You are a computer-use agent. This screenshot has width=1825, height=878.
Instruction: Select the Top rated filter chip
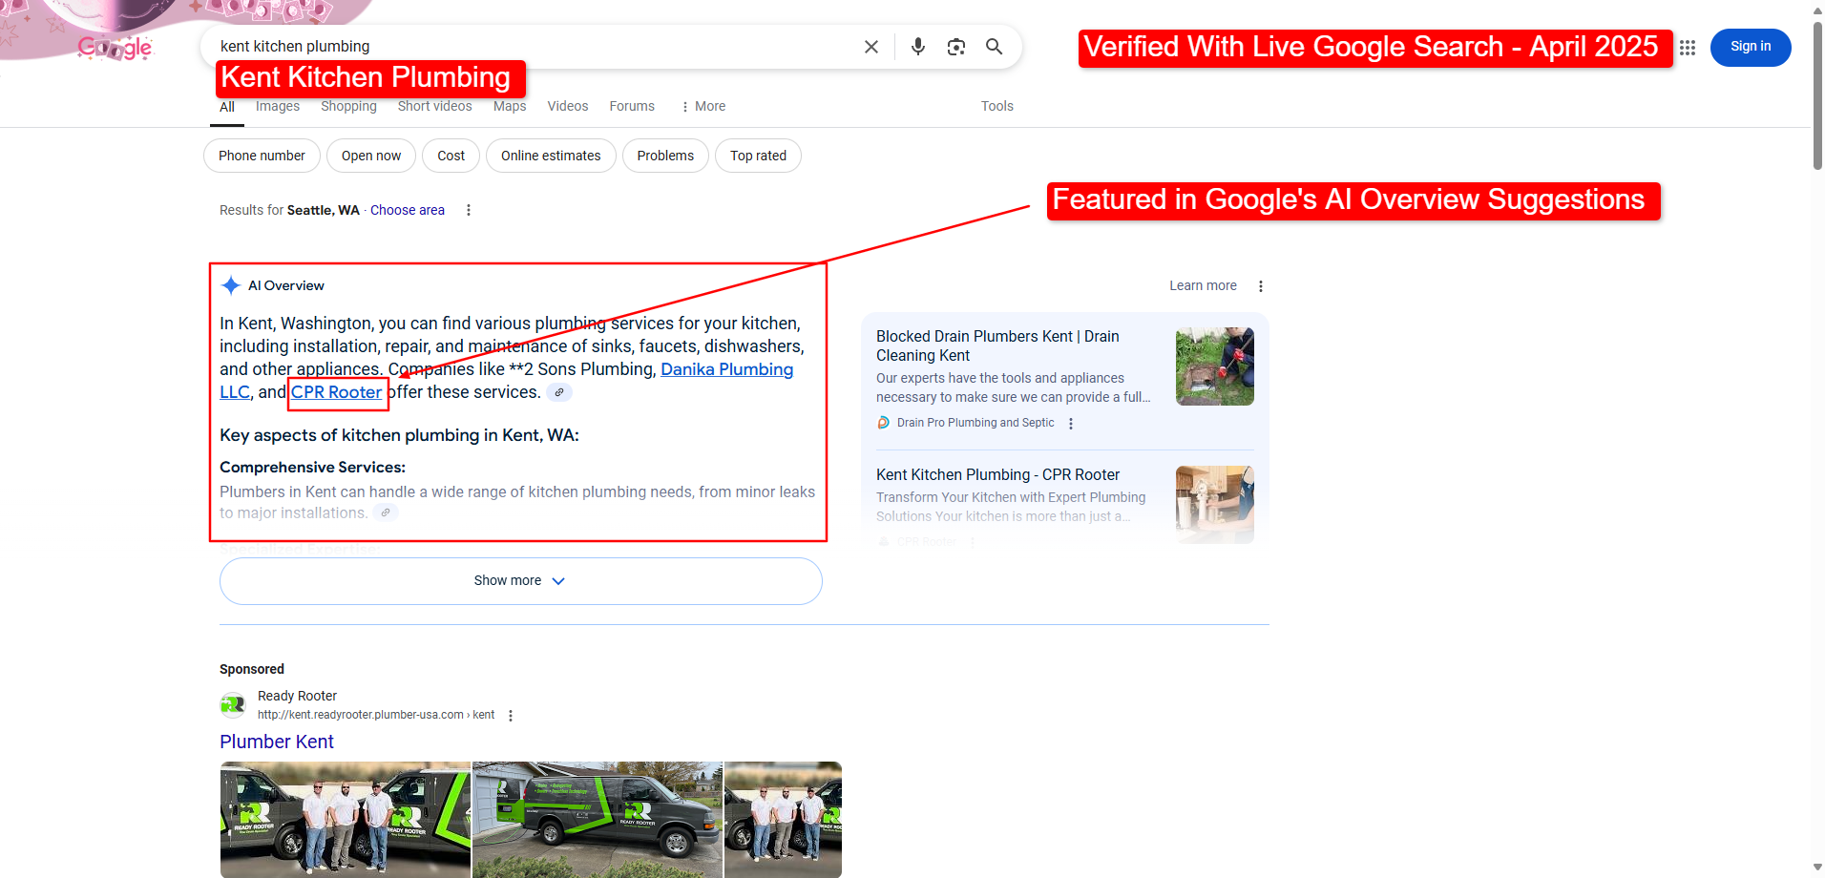coord(758,156)
